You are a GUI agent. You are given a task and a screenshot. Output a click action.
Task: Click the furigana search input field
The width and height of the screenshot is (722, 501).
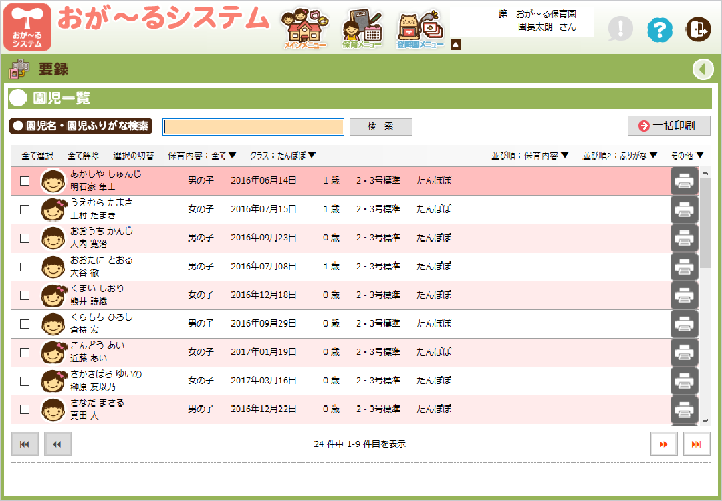pyautogui.click(x=253, y=126)
